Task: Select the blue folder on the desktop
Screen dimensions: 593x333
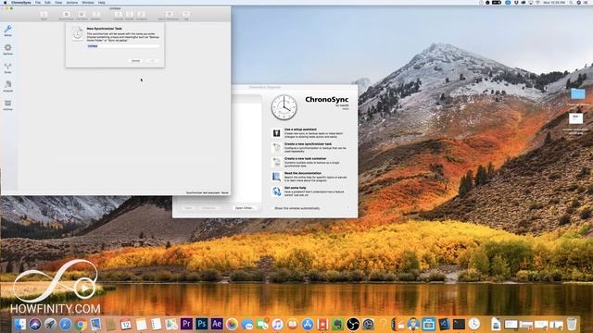Action: pyautogui.click(x=577, y=93)
